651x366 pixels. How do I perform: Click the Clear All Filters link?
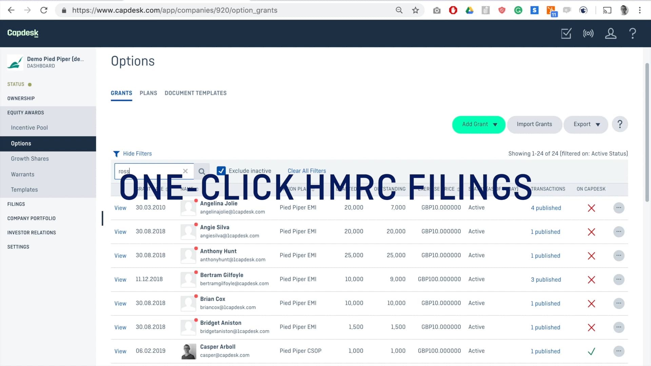(x=307, y=171)
